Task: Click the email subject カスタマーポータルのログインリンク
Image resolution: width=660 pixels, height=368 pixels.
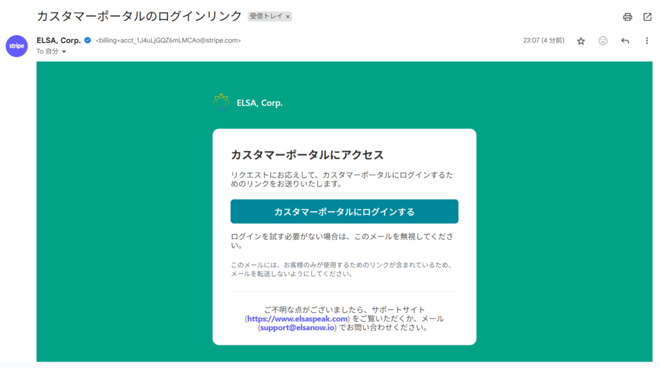Action: coord(139,15)
